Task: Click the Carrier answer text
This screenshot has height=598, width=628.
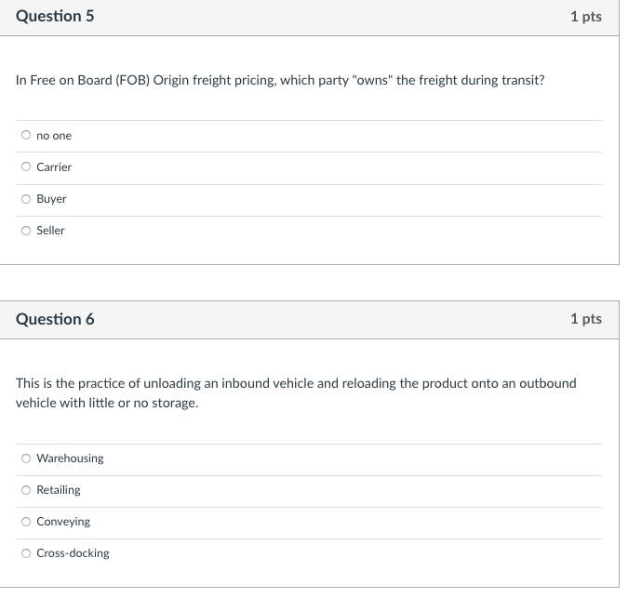Action: pos(54,166)
